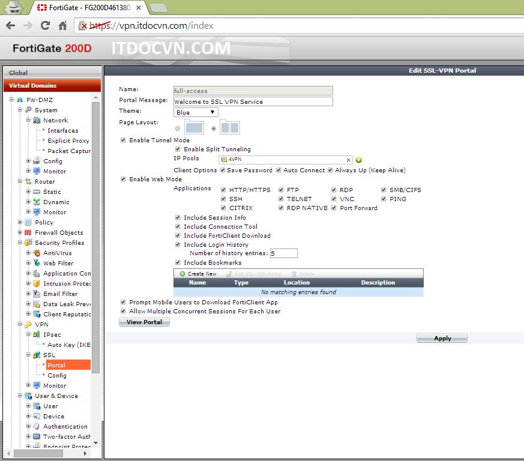Click the Firewall Objects icon
Viewport: 524px width, 461px height.
28,233
